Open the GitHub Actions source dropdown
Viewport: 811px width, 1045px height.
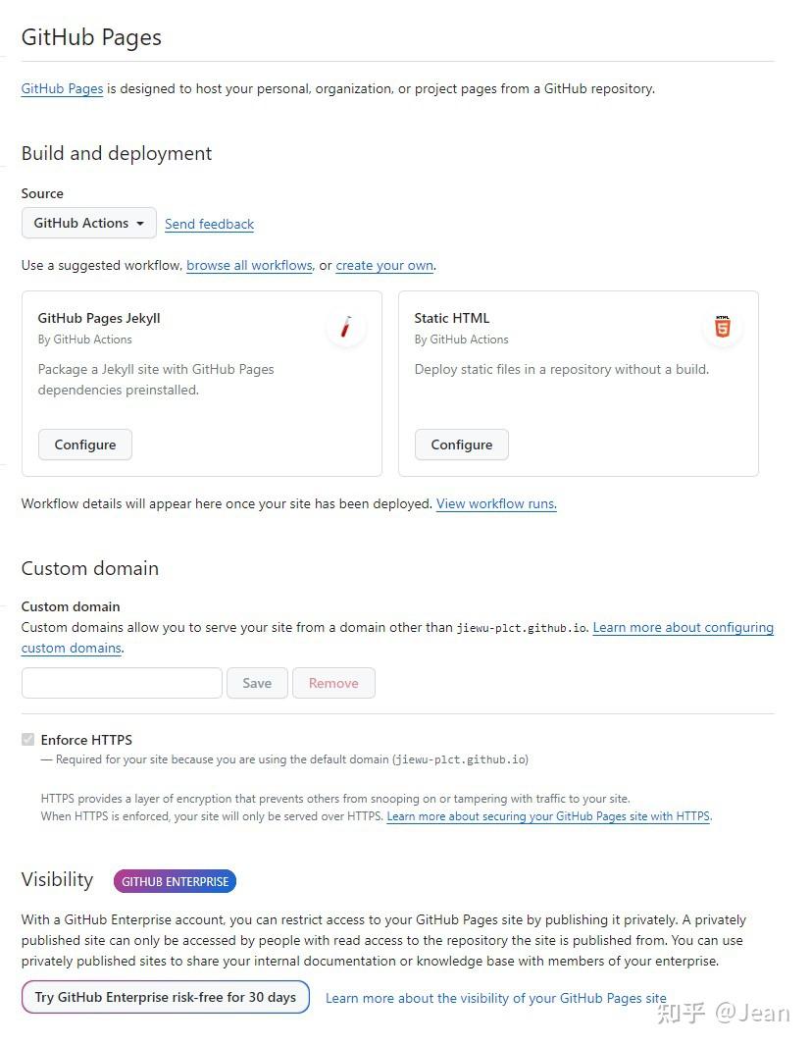point(88,223)
